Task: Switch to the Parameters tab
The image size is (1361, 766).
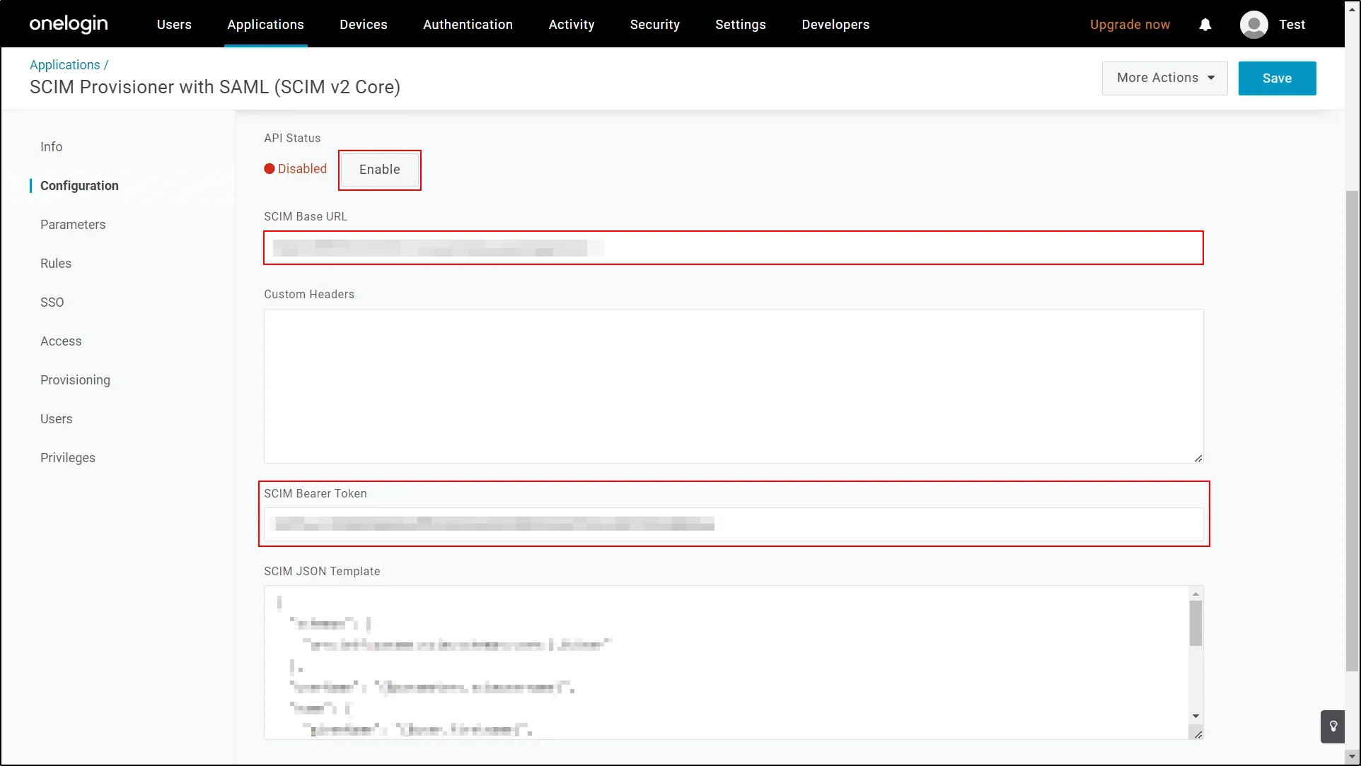Action: (73, 225)
